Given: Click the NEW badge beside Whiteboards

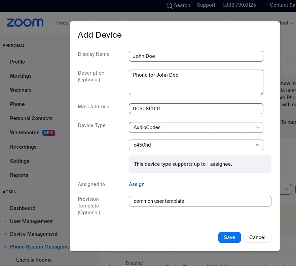Looking at the screenshot, I should pos(48,133).
